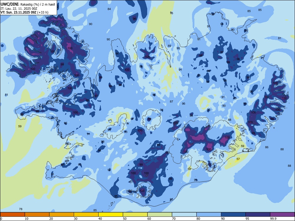Pick the purple above-99.9 legend swatch
The width and height of the screenshot is (295, 221).
pos(282,215)
